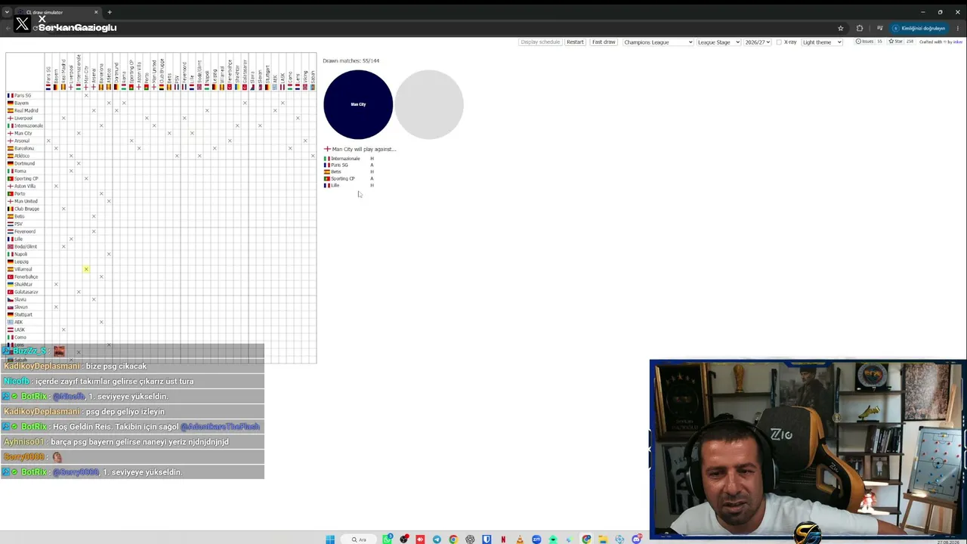This screenshot has width=967, height=544.
Task: Select the CL draw simulator tab
Action: [x=59, y=12]
